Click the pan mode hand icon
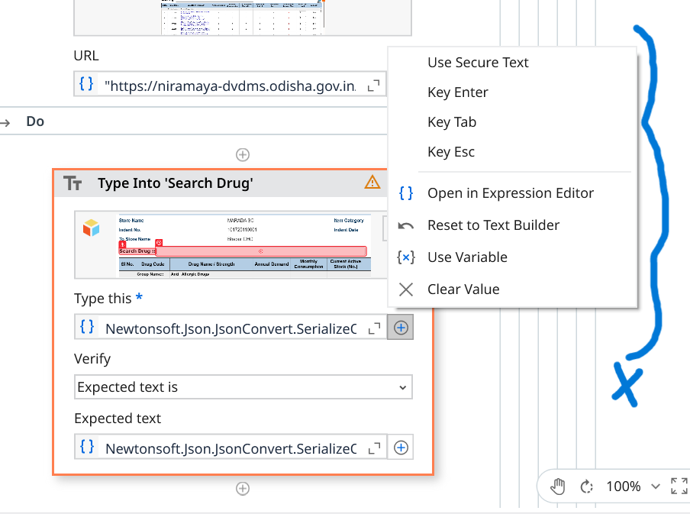The height and width of the screenshot is (514, 690). pos(558,487)
